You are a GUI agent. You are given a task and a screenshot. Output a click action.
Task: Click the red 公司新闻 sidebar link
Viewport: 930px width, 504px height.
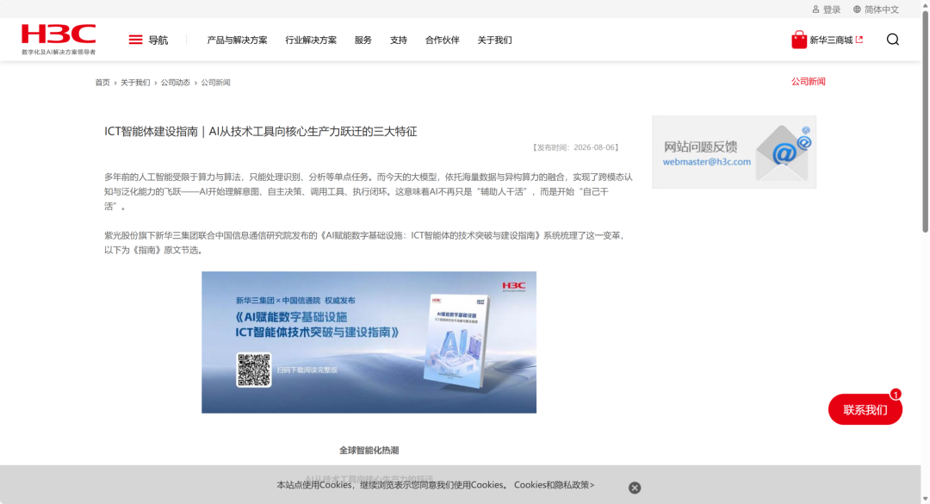(809, 81)
